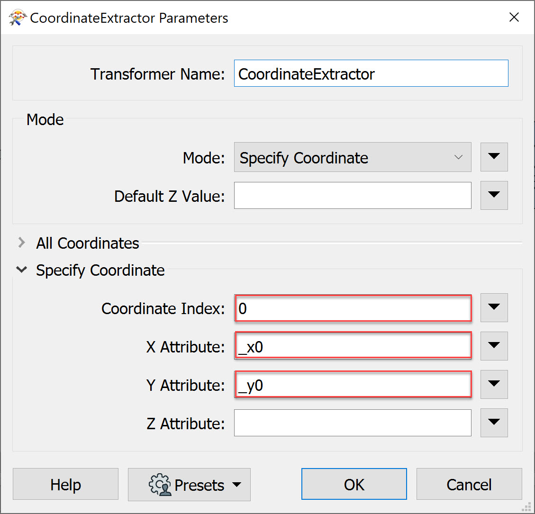The width and height of the screenshot is (535, 514).
Task: Cancel the parameter changes
Action: tap(469, 484)
